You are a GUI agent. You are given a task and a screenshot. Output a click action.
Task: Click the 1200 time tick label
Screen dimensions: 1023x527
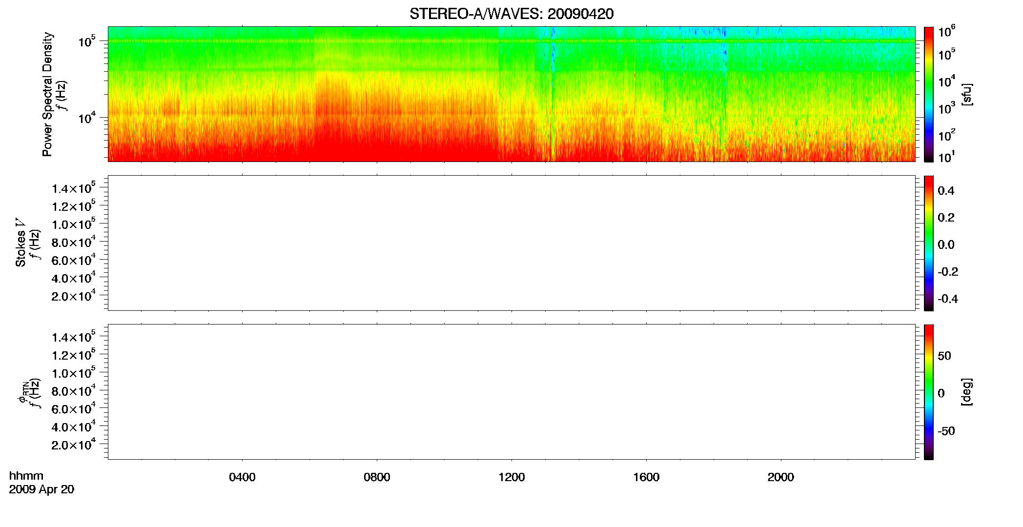tap(511, 477)
